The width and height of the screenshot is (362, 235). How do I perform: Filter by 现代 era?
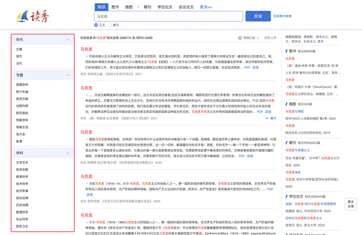coord(19,56)
